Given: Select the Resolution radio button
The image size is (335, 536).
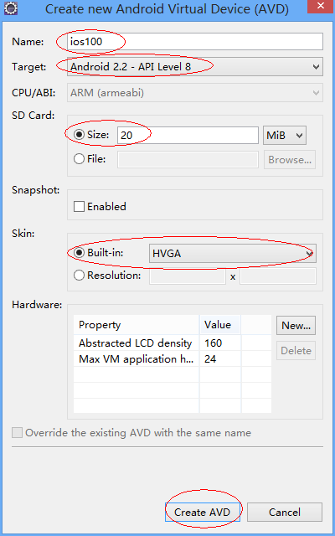Looking at the screenshot, I should 80,276.
